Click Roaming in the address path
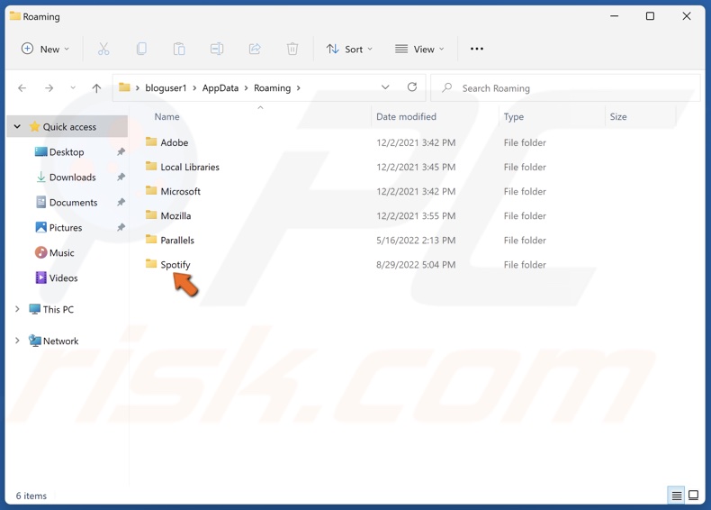711x510 pixels. pyautogui.click(x=272, y=88)
